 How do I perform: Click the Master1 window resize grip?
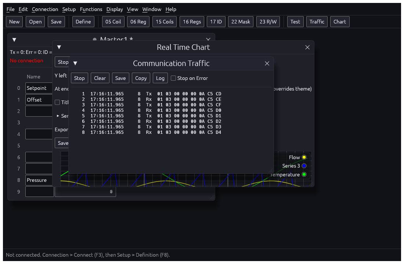(212, 197)
